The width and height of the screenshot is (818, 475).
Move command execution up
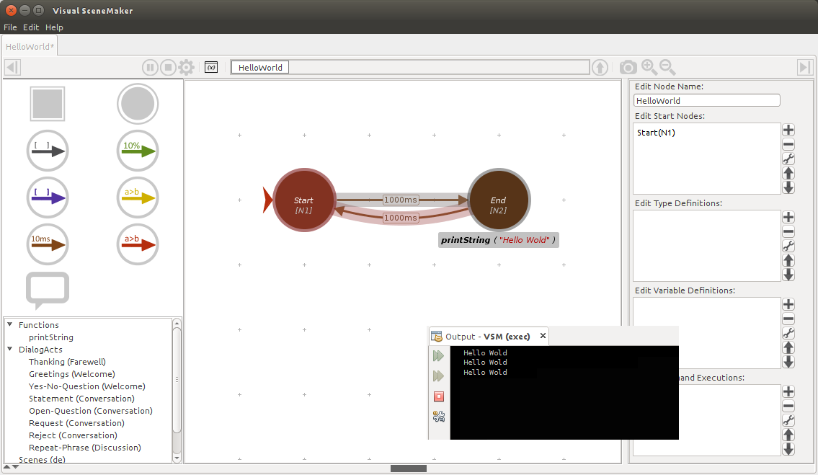pos(788,435)
